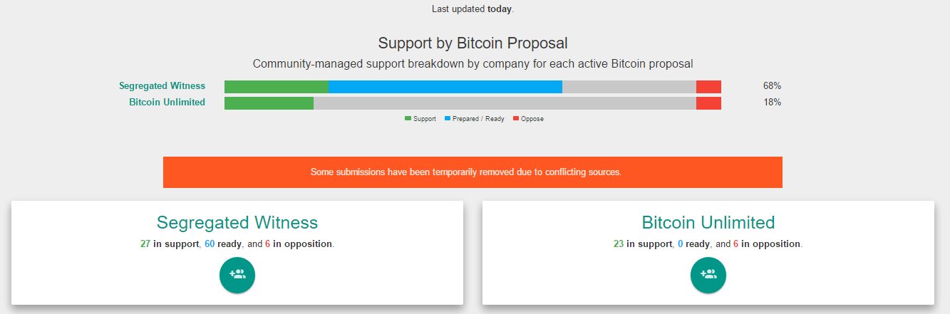Click the "23 in support" count text
The height and width of the screenshot is (314, 950).
tap(642, 244)
